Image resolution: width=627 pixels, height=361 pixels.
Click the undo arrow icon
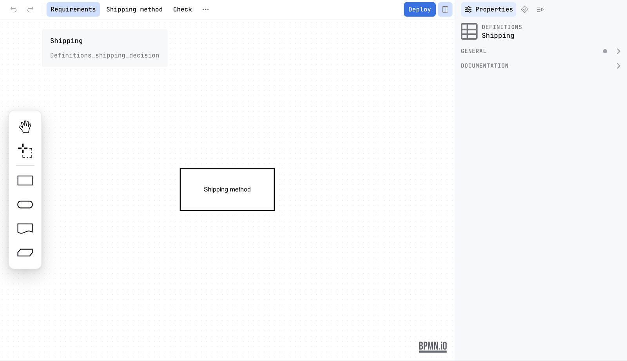click(14, 9)
